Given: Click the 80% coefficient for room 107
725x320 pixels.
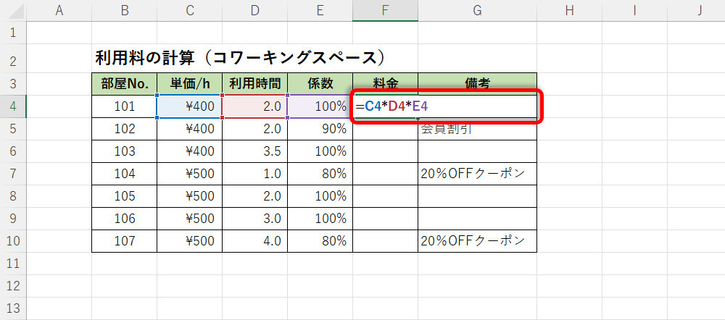Looking at the screenshot, I should [x=320, y=241].
